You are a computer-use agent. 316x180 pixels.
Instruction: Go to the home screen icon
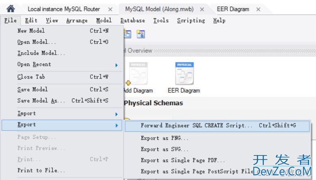click(x=11, y=8)
